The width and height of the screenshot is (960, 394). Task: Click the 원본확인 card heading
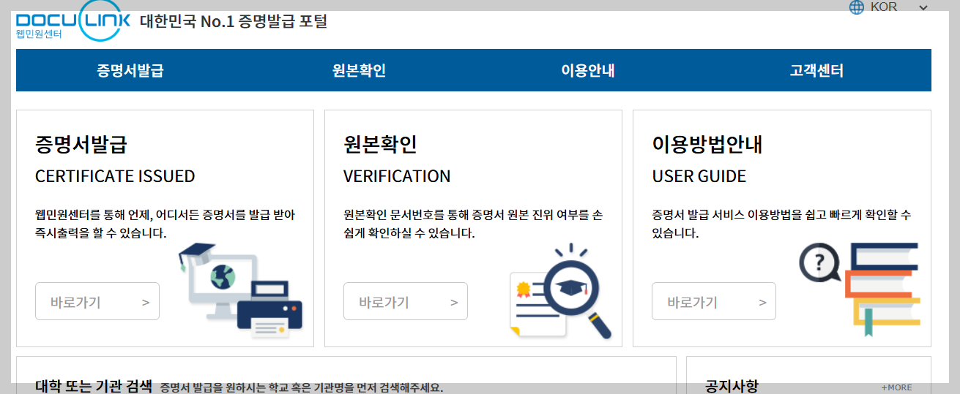coord(380,144)
